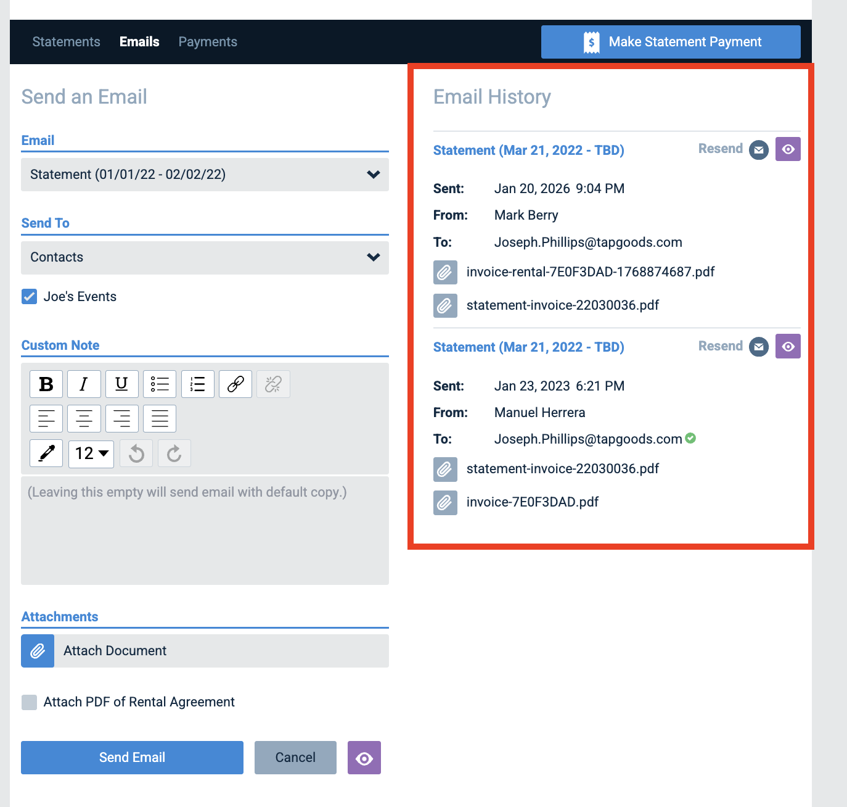
Task: Open the Statement link above the Manuel Herrera email
Action: (529, 347)
